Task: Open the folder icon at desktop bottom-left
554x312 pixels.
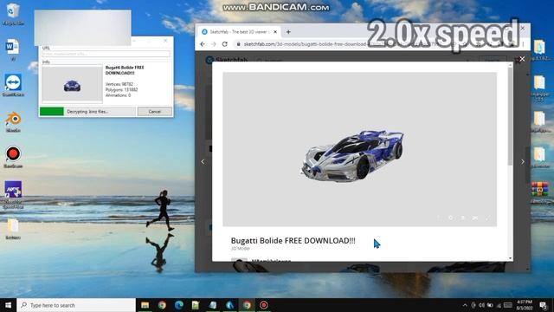Action: [13, 229]
